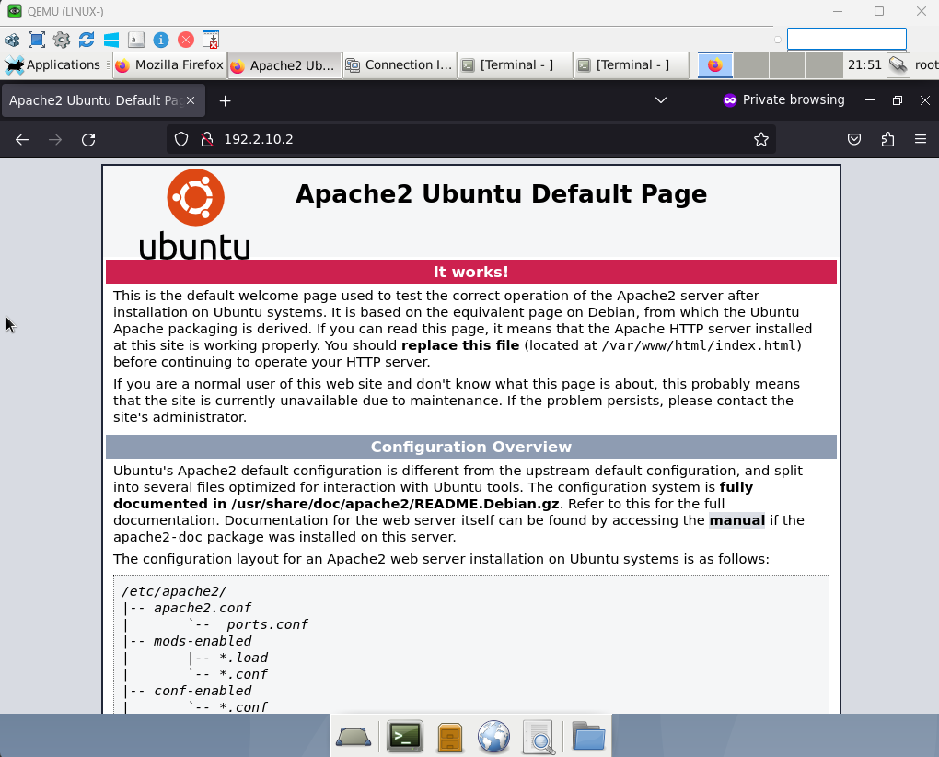This screenshot has width=939, height=757.
Task: Click 'apache2.conf' in the config tree
Action: 203,608
